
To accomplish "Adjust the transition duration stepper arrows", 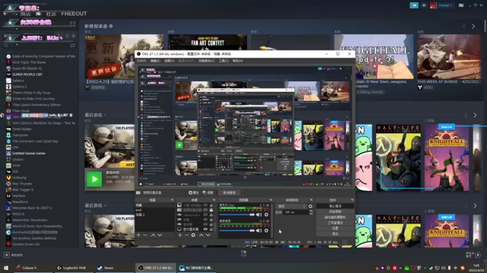I will tap(311, 212).
